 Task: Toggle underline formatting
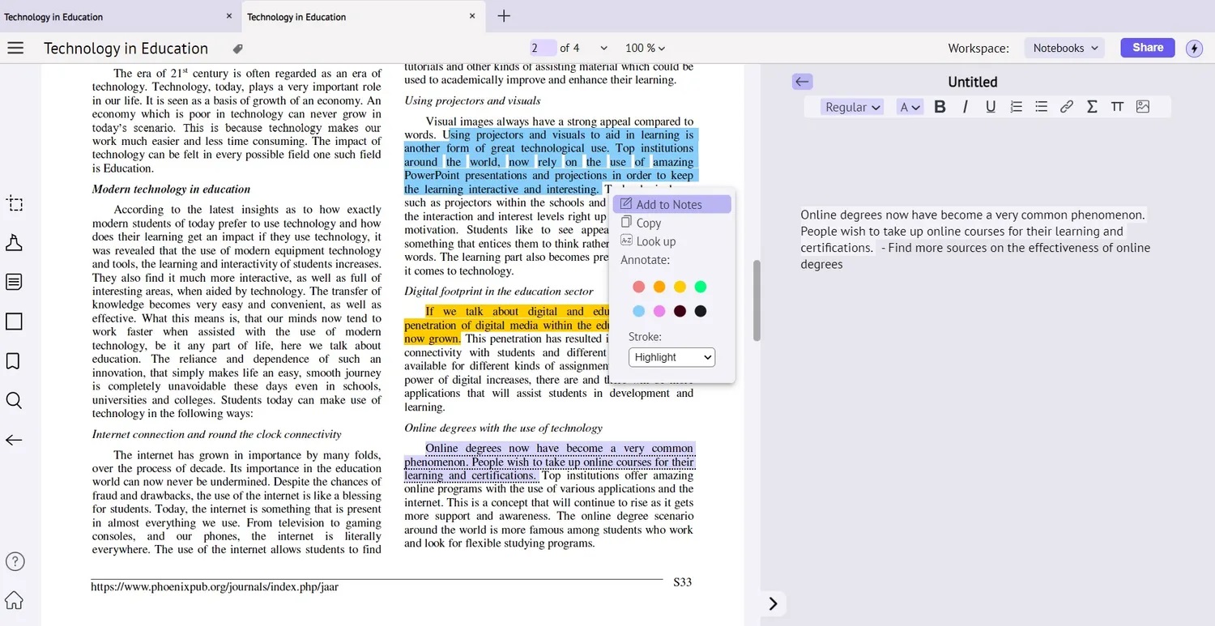pos(991,107)
